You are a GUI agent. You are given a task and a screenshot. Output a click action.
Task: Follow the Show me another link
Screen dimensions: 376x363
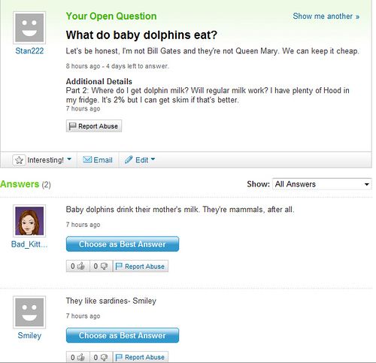tap(326, 17)
